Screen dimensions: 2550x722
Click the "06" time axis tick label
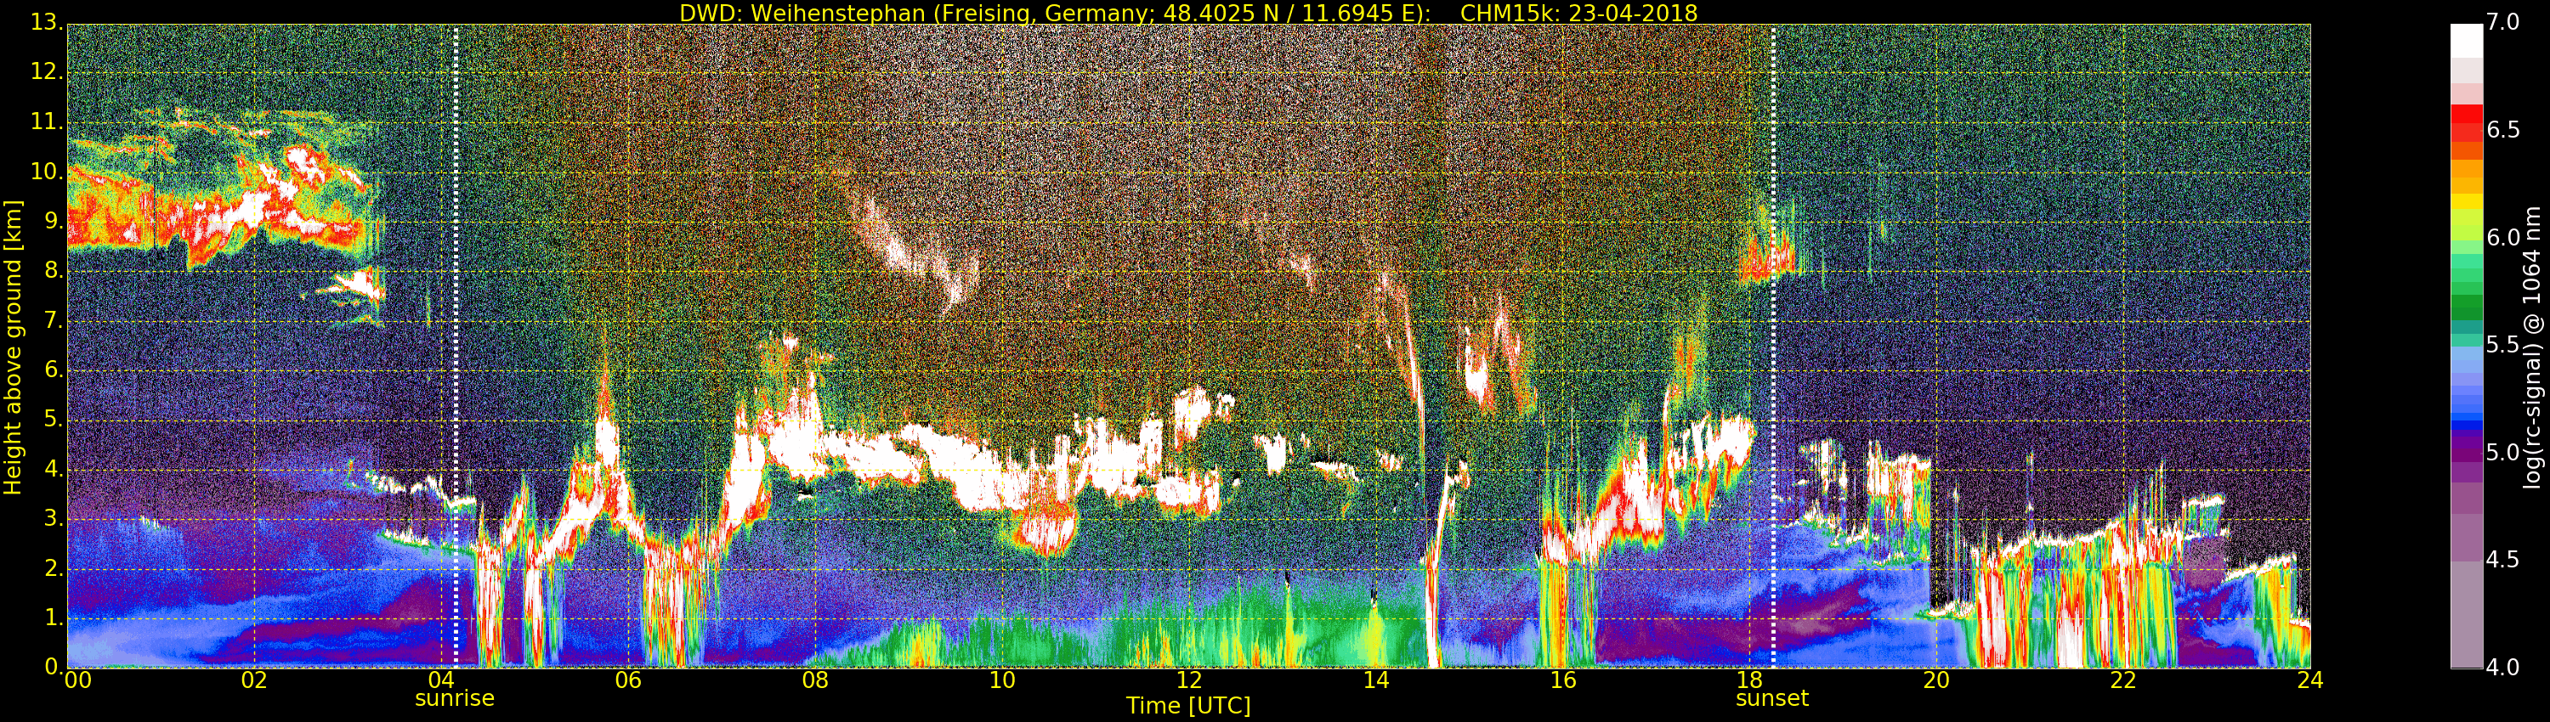(627, 680)
